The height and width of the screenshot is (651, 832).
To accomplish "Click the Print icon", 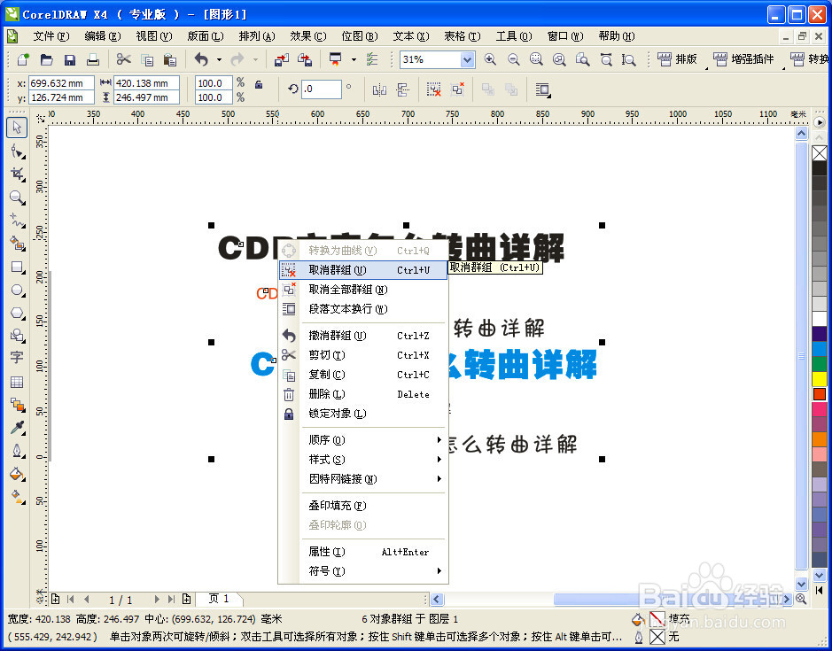I will tap(93, 59).
